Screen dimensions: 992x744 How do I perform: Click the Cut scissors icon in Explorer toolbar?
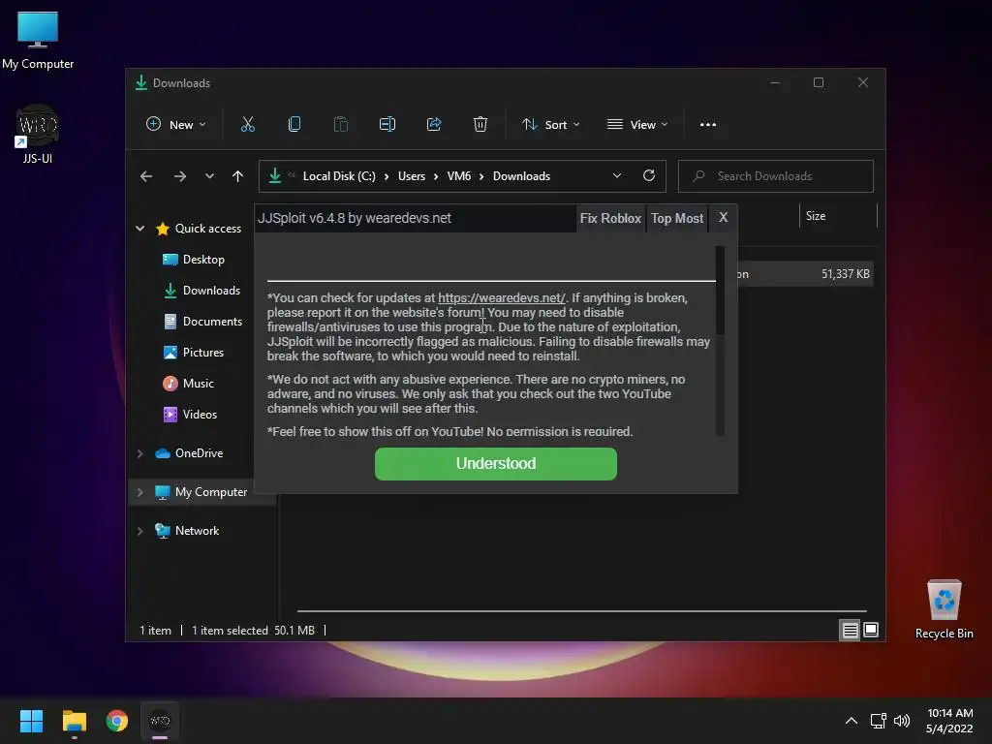click(x=247, y=125)
